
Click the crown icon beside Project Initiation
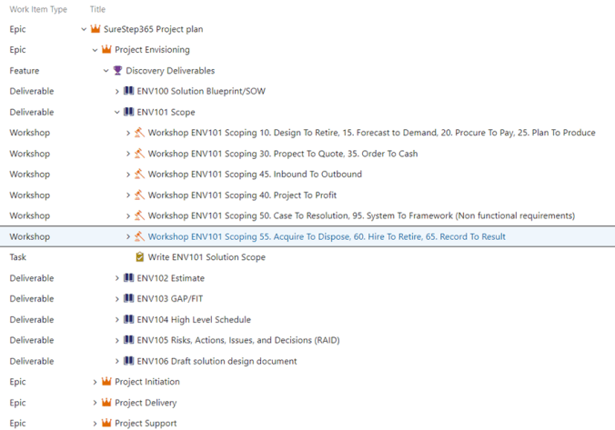tap(106, 382)
